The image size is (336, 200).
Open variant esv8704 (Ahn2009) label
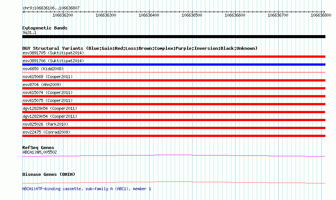42,85
